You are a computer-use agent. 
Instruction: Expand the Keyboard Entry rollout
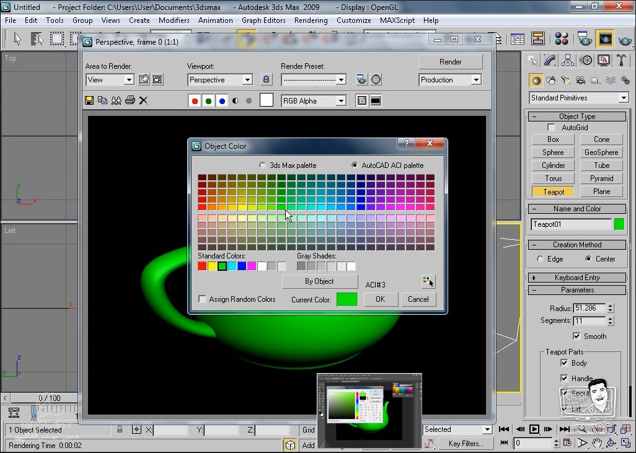tap(576, 278)
